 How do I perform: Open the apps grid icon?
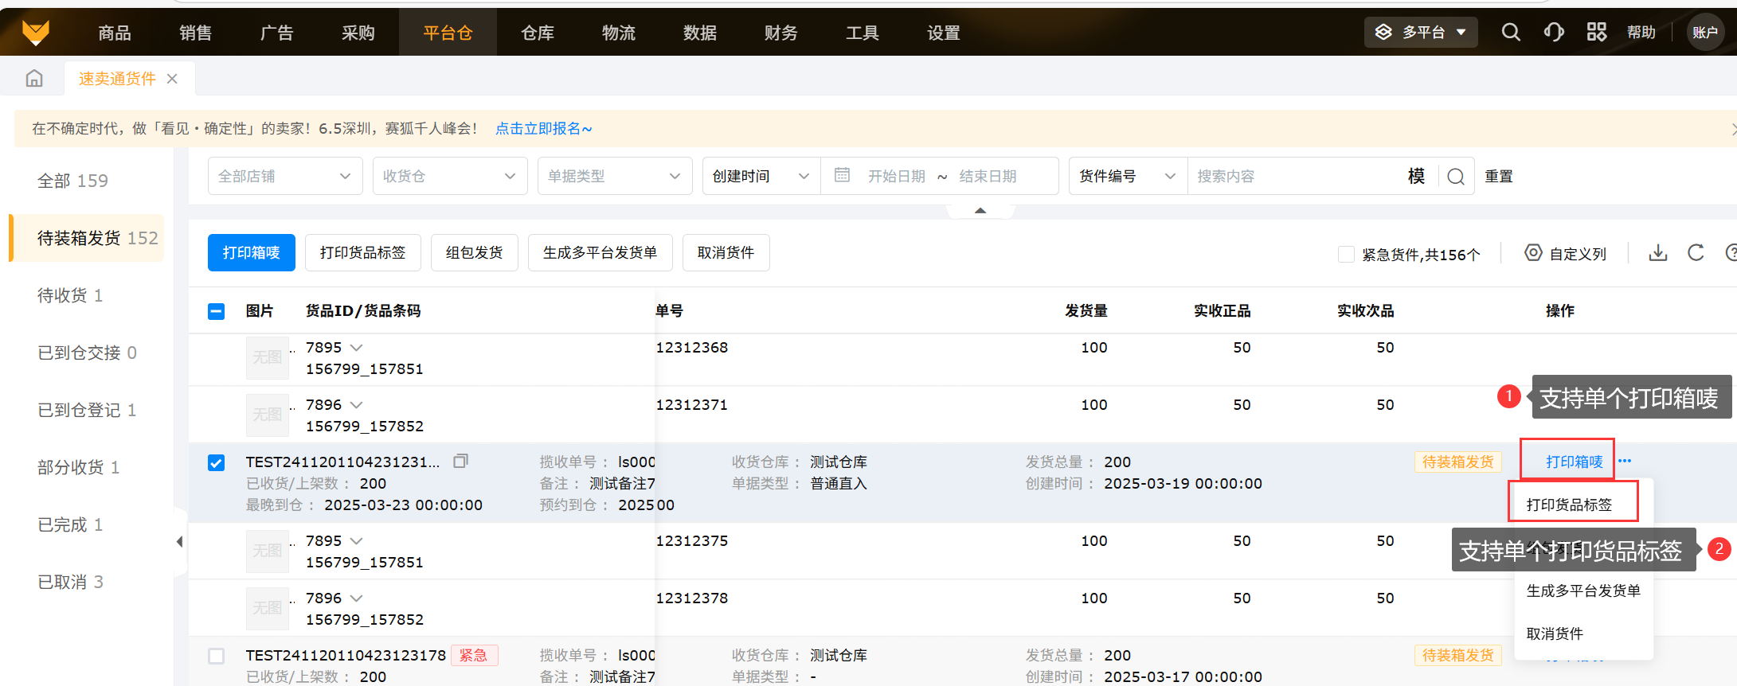point(1596,32)
